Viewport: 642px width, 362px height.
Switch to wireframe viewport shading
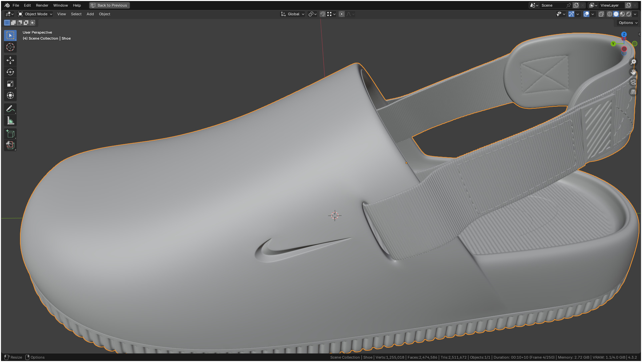click(610, 14)
